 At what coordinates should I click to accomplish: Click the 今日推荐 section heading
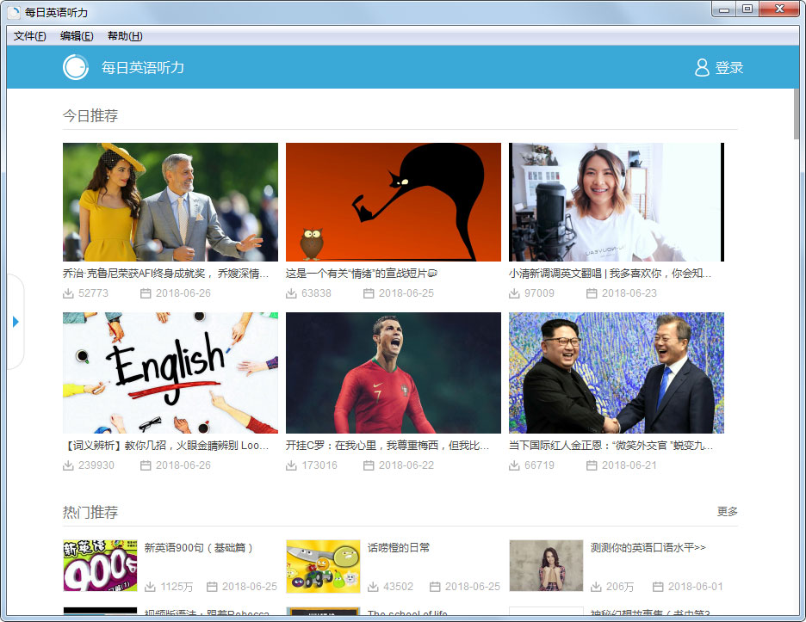(90, 116)
